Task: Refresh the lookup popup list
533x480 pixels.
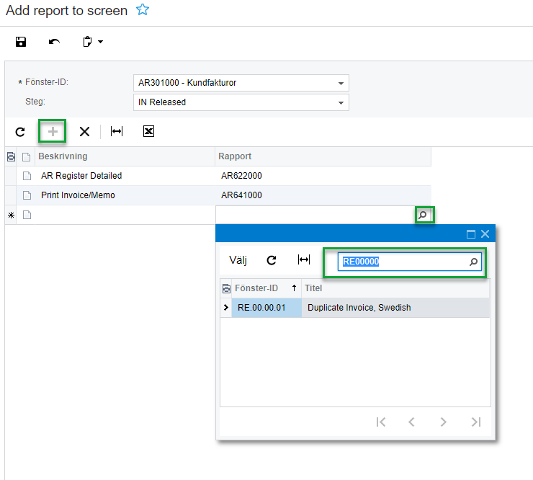Action: [272, 260]
